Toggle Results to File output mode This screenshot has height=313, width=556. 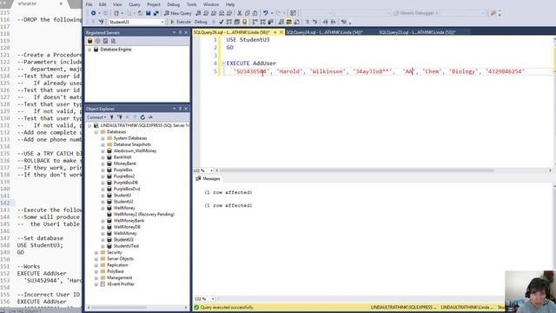click(297, 22)
